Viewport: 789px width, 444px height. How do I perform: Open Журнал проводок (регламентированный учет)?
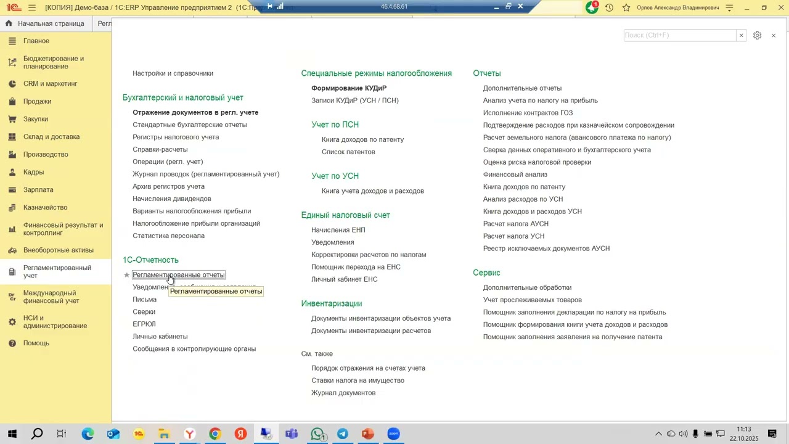click(x=206, y=174)
